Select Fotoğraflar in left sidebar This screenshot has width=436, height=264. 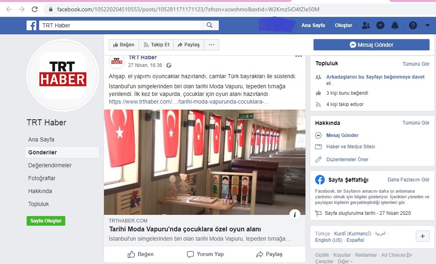pyautogui.click(x=42, y=178)
